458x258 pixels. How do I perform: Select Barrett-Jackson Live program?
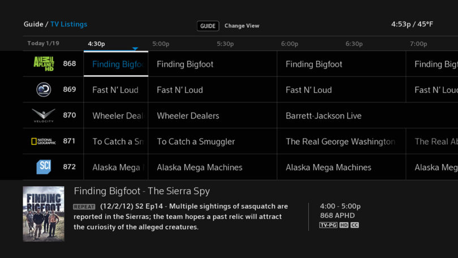(368, 115)
